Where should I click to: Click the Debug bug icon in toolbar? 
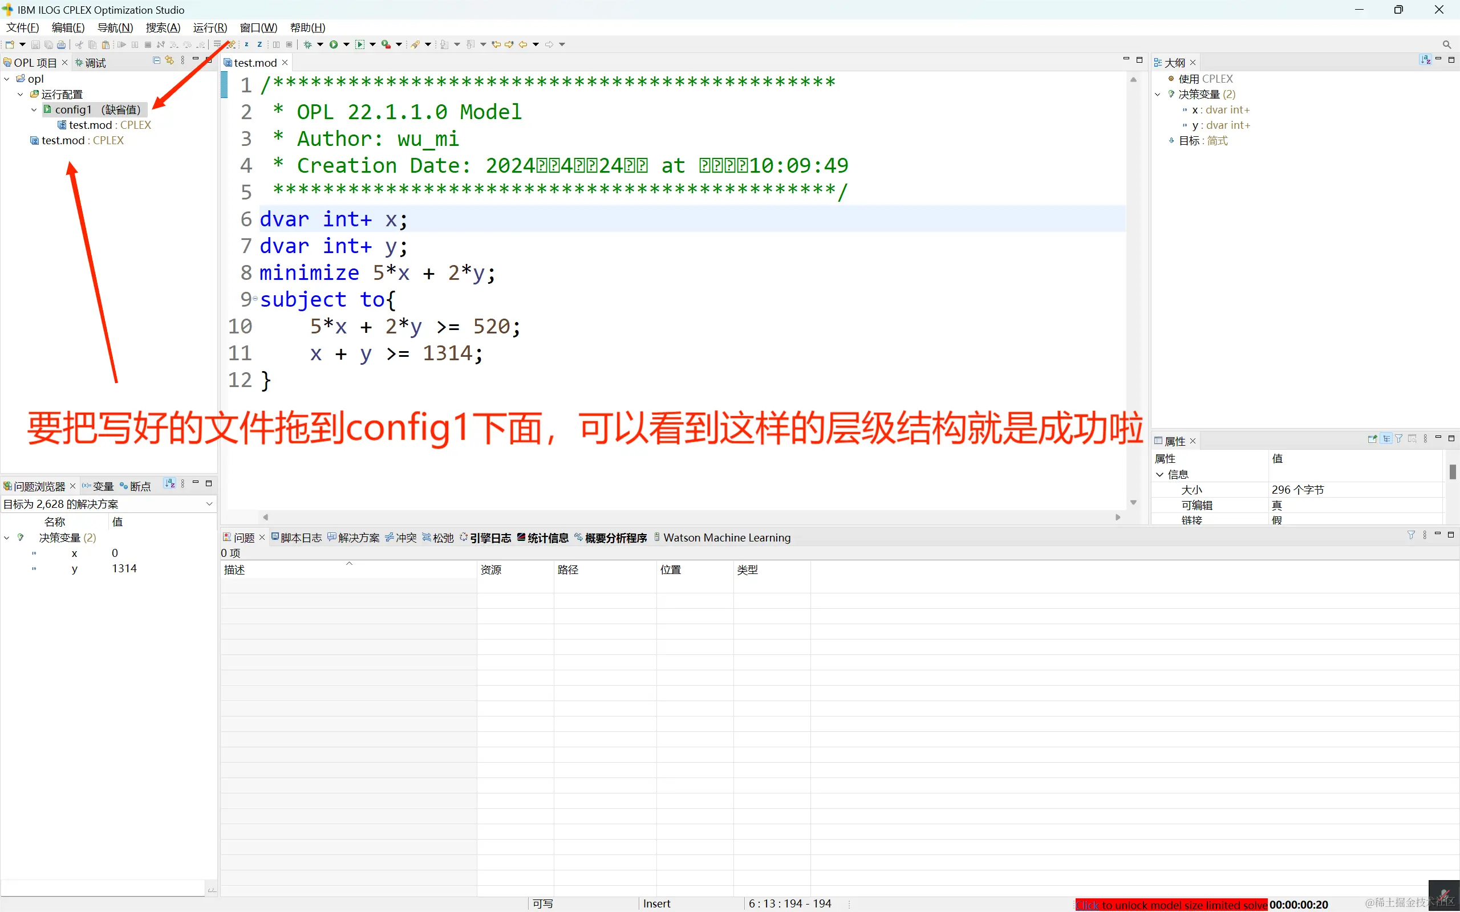[x=308, y=44]
